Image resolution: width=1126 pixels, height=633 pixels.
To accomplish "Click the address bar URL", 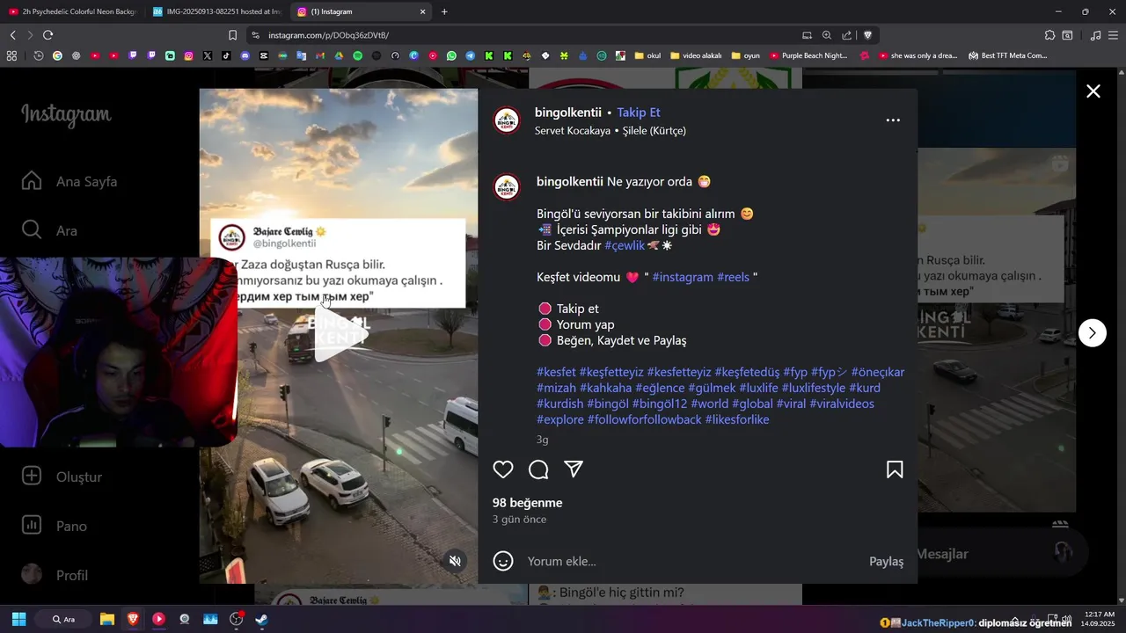I will tap(328, 35).
